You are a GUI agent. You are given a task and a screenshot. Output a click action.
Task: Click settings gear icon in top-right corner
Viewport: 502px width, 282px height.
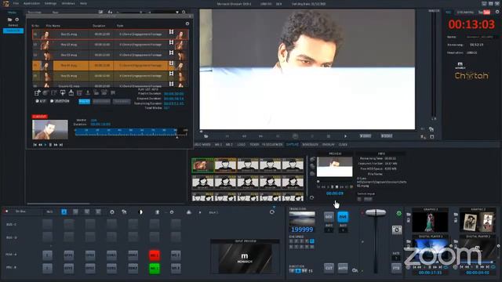tap(497, 12)
